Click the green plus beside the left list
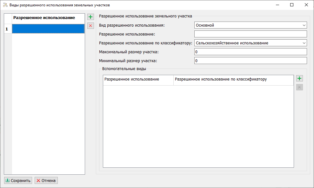The image size is (314, 188). click(91, 17)
